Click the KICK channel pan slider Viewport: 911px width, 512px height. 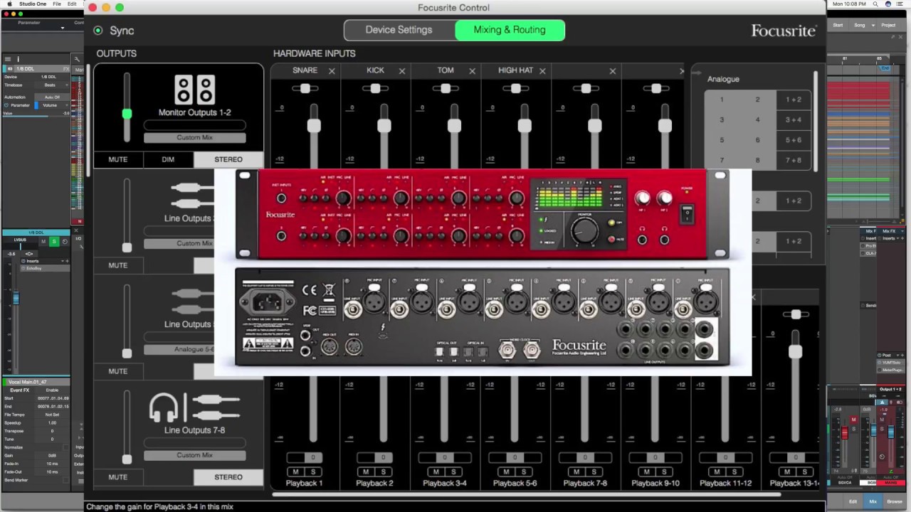click(x=375, y=89)
